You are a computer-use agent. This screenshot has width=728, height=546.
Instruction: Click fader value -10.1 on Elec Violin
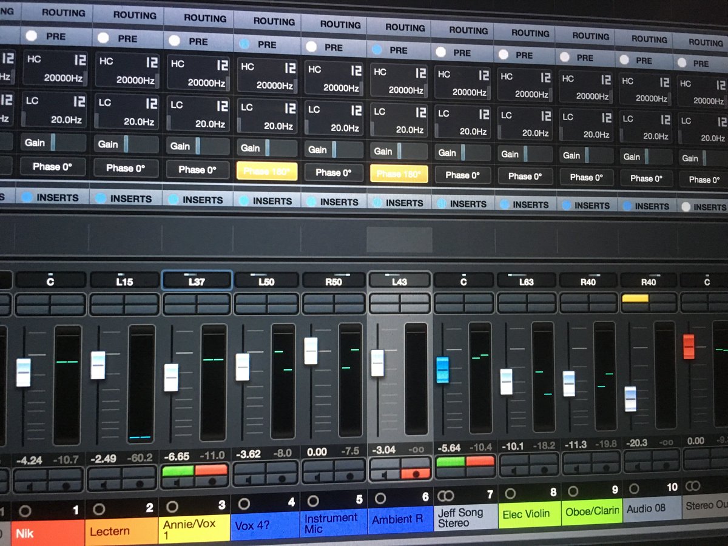click(512, 447)
